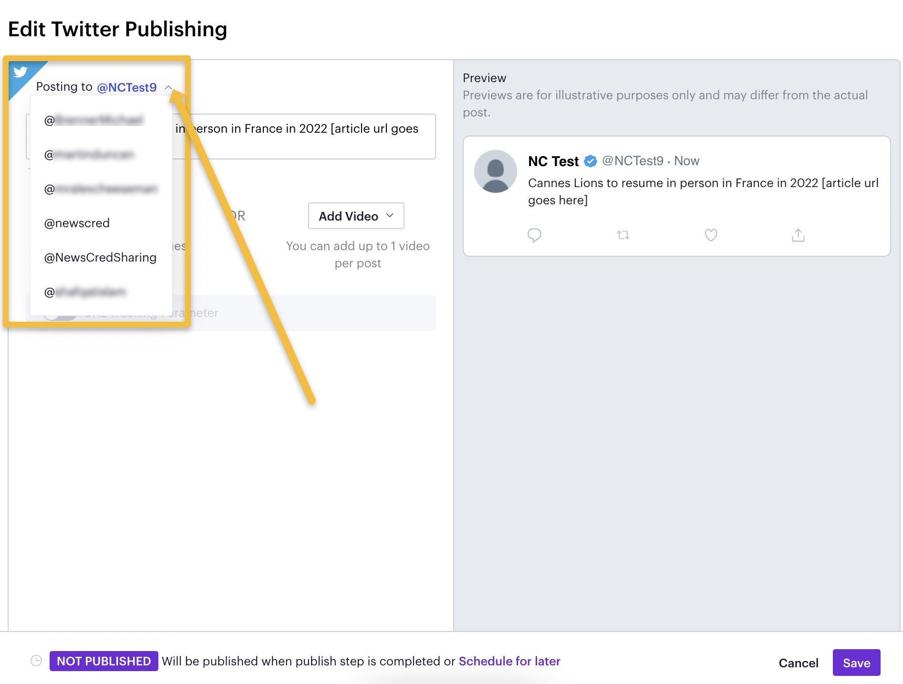Choose the first blurred account in list
The image size is (903, 684).
(x=94, y=120)
